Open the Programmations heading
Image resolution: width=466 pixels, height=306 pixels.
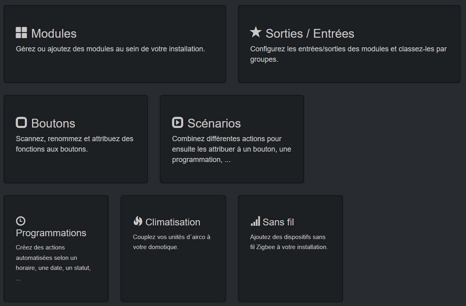point(51,233)
